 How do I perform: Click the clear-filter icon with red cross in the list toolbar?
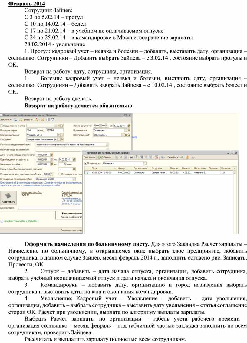[x=156, y=157]
